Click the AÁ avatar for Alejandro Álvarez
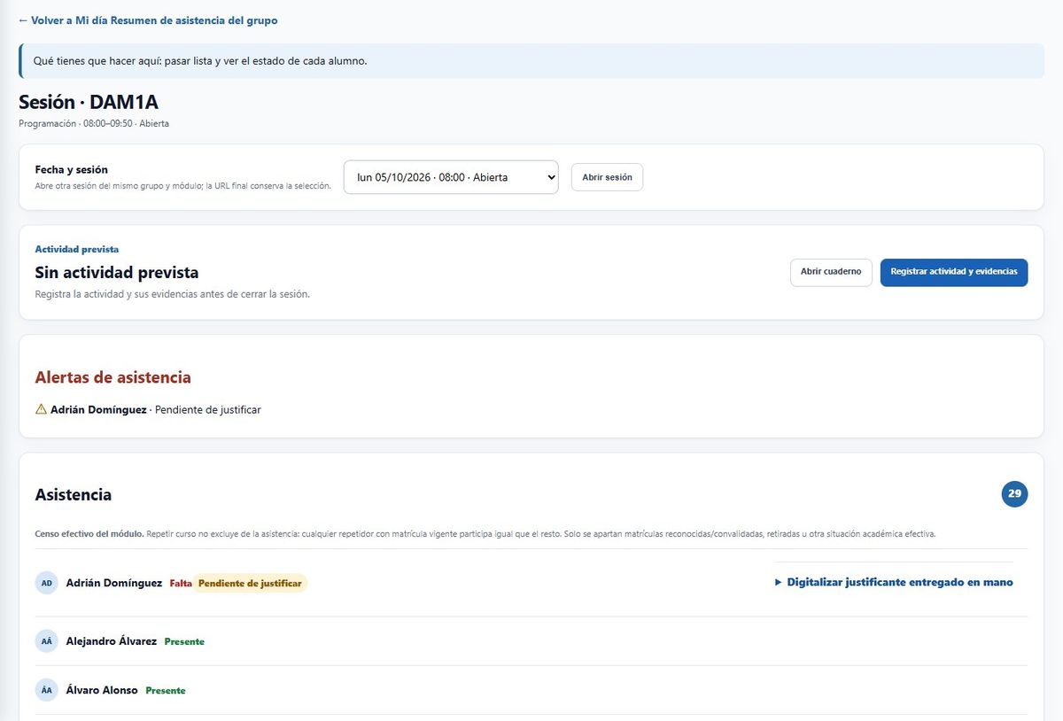 tap(47, 641)
